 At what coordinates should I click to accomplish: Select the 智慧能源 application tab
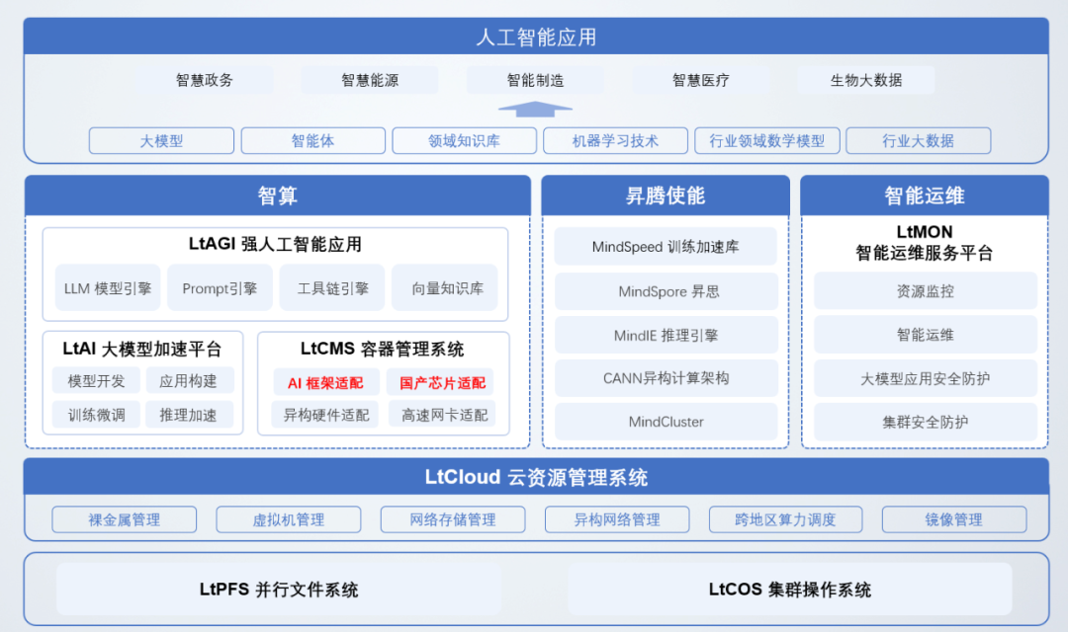[x=370, y=80]
